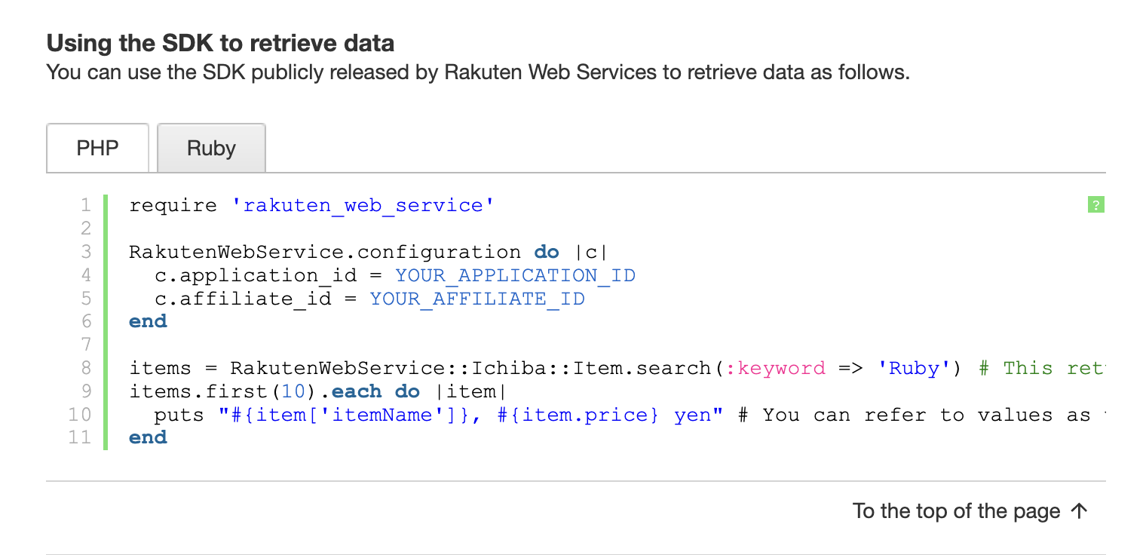Click YOUR_AFFILIATE_ID placeholder in the code
The width and height of the screenshot is (1146, 555).
click(477, 299)
